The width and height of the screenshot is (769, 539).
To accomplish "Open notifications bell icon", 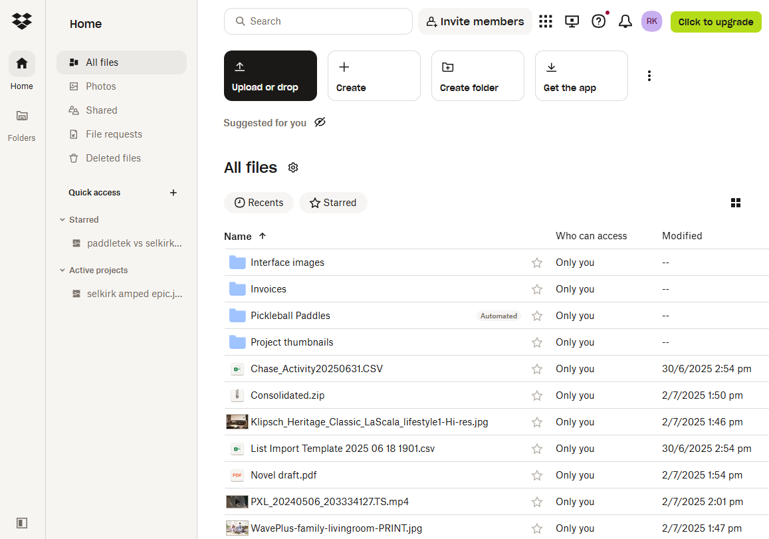I will click(625, 21).
